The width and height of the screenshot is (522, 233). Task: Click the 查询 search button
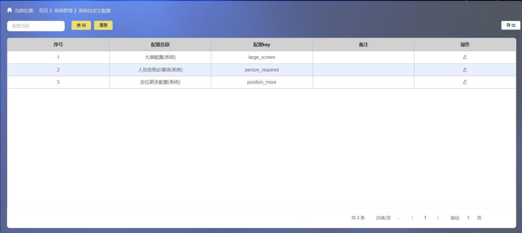[x=81, y=25]
